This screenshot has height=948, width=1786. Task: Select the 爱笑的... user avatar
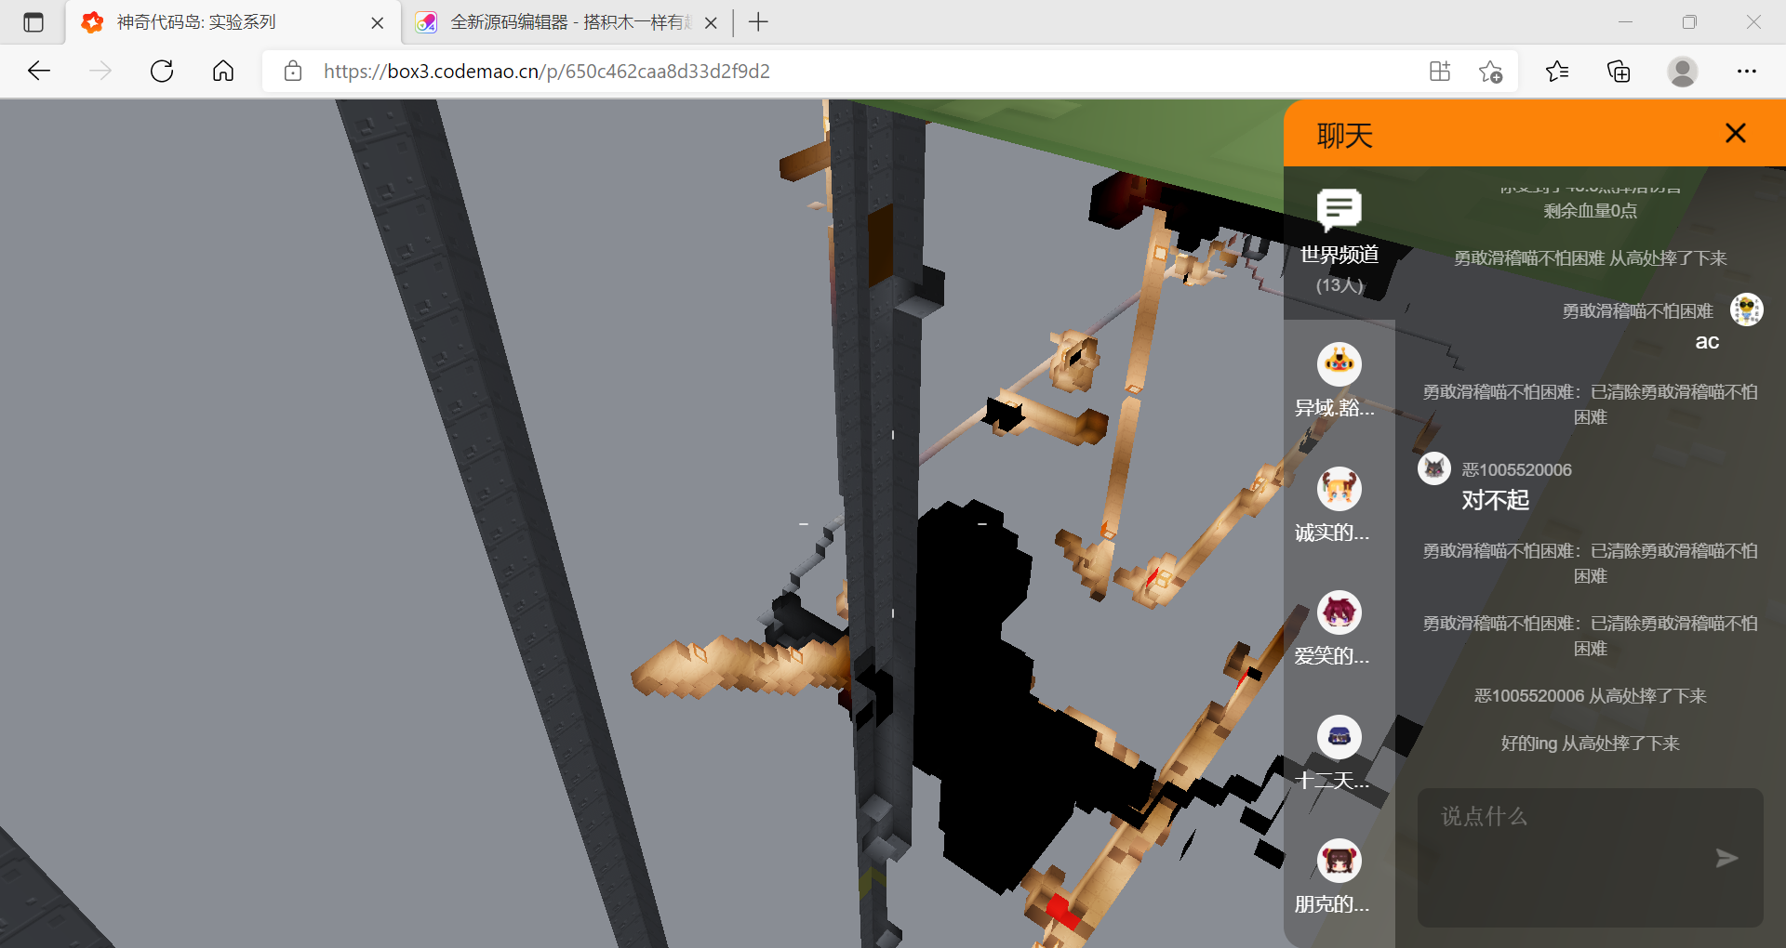[1339, 612]
